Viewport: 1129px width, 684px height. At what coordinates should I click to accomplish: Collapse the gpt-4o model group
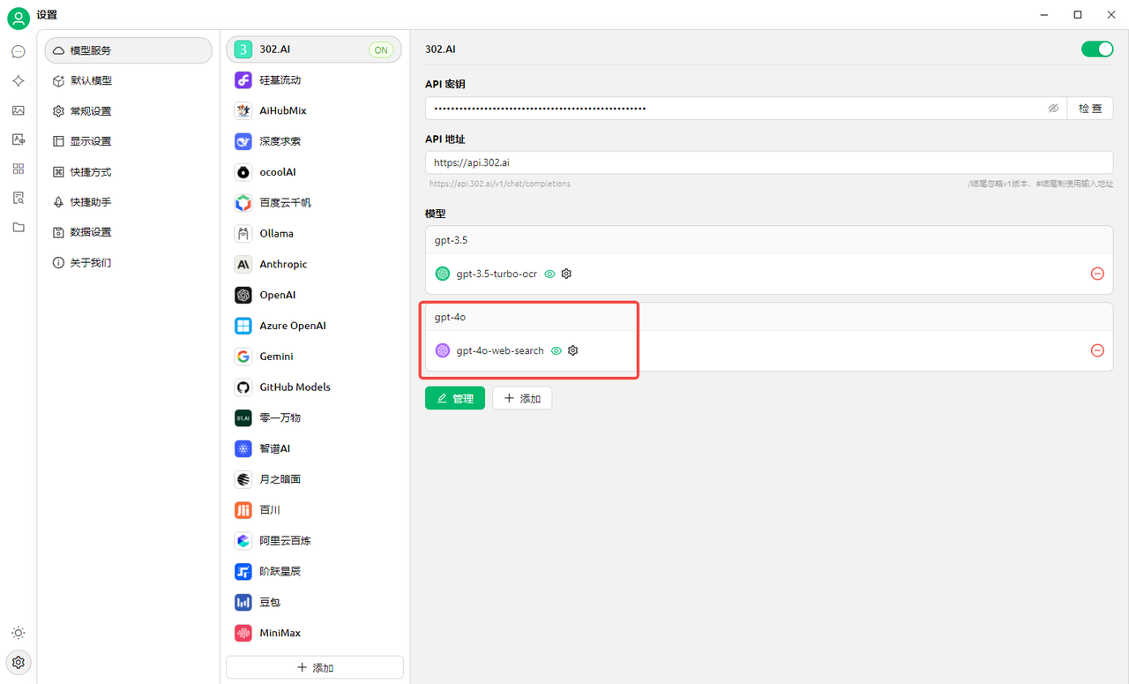(769, 317)
